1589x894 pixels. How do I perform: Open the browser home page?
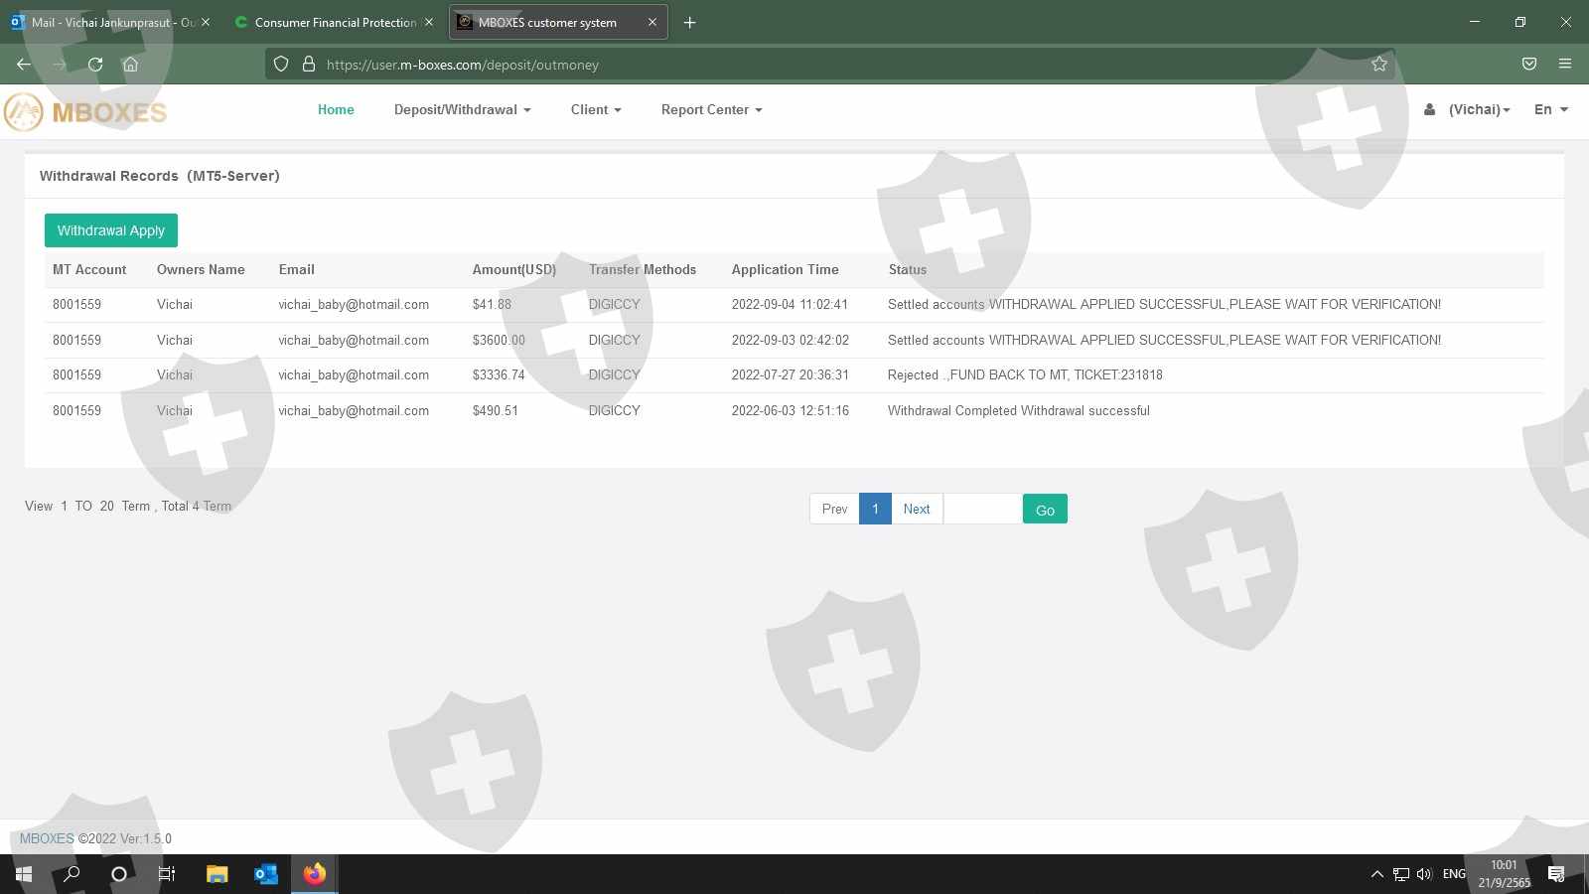[x=130, y=65]
